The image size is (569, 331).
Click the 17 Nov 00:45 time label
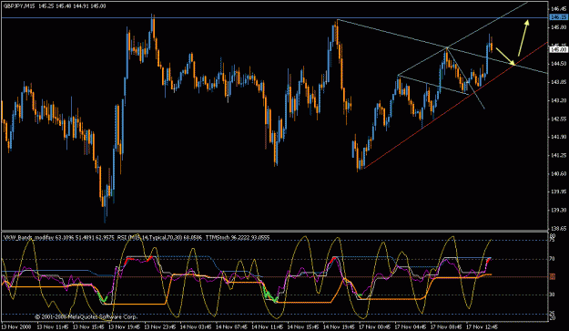tap(375, 326)
